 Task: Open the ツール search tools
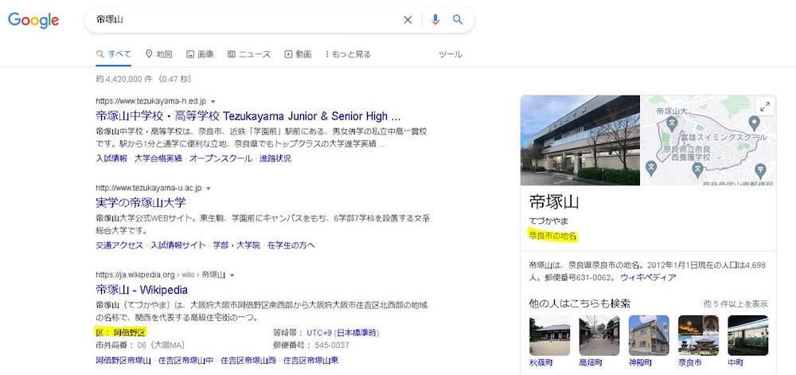[x=451, y=54]
